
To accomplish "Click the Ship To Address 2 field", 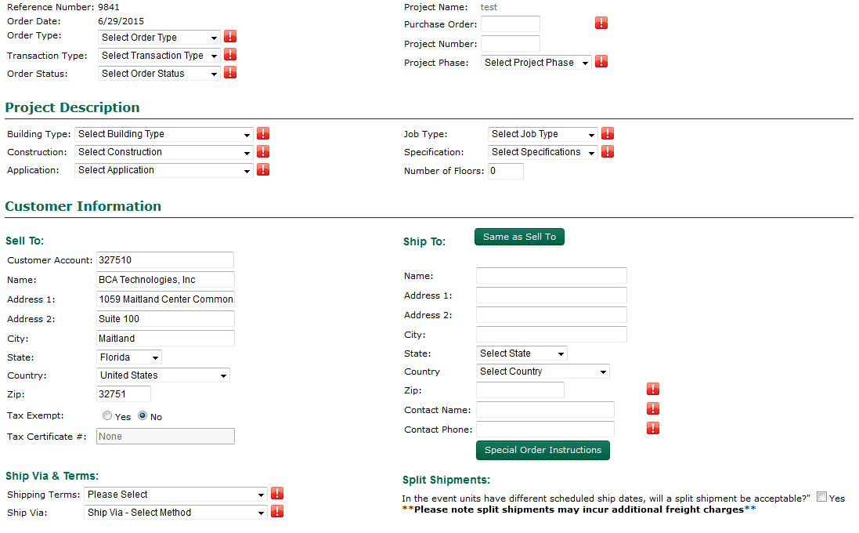I will point(552,315).
